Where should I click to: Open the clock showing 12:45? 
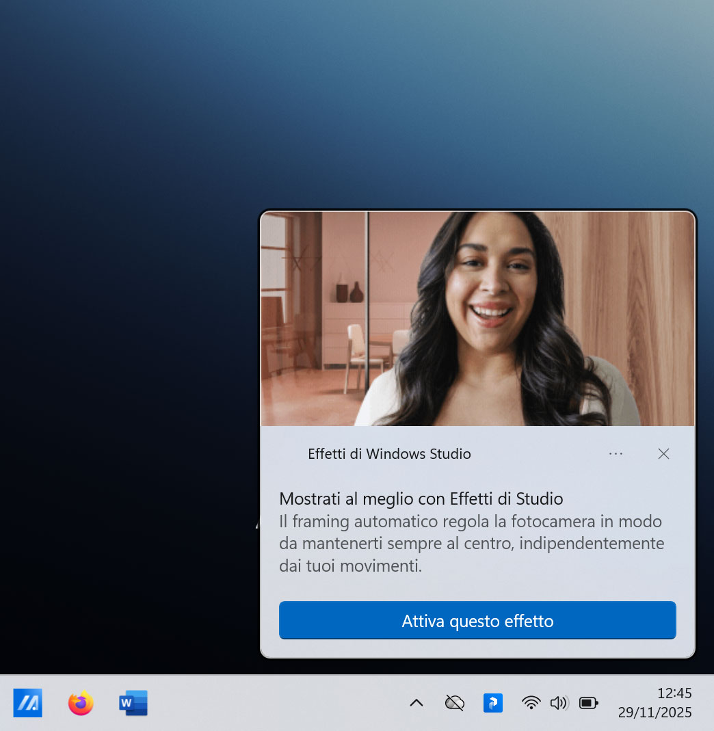coord(674,693)
